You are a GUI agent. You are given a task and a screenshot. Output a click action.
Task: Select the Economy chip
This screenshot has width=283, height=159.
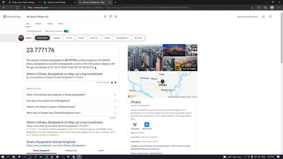94,38
